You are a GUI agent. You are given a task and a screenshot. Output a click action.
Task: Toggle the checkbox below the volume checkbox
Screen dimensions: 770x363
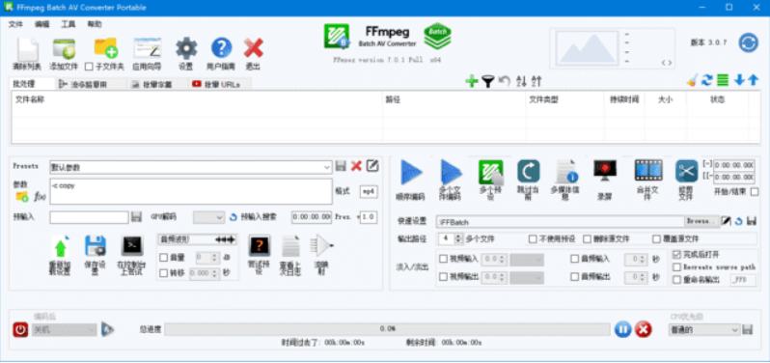[164, 273]
